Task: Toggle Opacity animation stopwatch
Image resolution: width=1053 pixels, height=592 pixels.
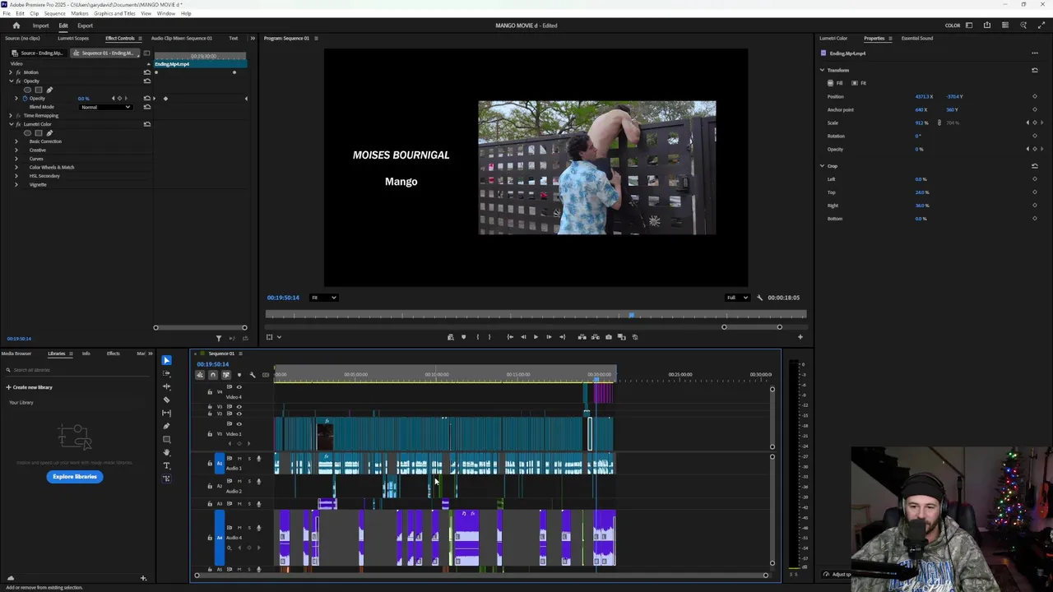Action: (25, 99)
